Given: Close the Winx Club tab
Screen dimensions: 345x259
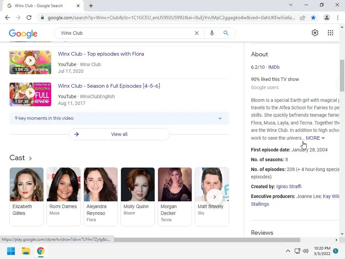Looking at the screenshot, I should [x=78, y=6].
